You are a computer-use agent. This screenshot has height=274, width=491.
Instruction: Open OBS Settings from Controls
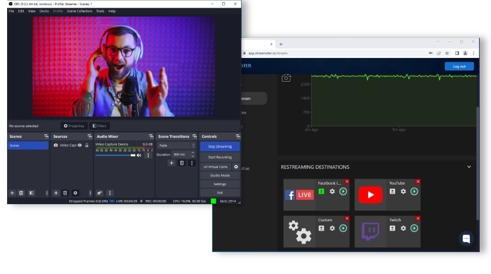(x=220, y=184)
